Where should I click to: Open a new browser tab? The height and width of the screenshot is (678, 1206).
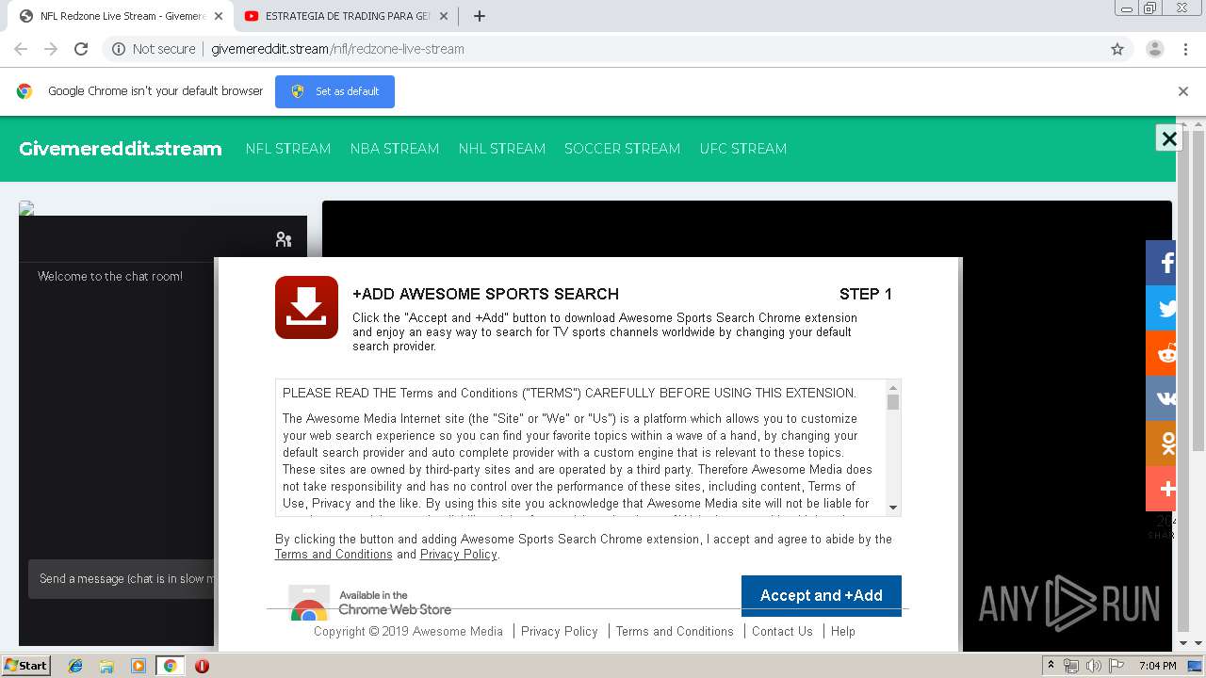point(479,16)
